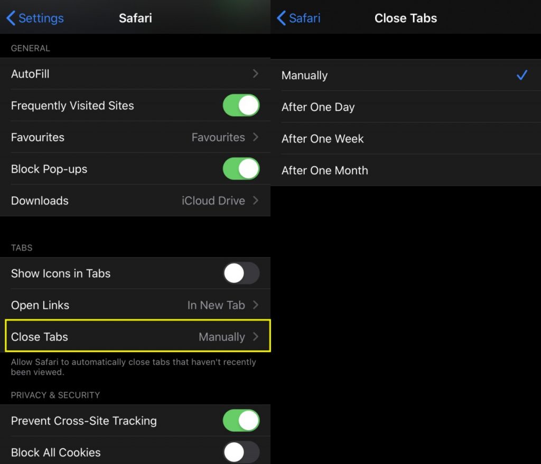Image resolution: width=541 pixels, height=464 pixels.
Task: Enable Block All Cookies
Action: [241, 452]
